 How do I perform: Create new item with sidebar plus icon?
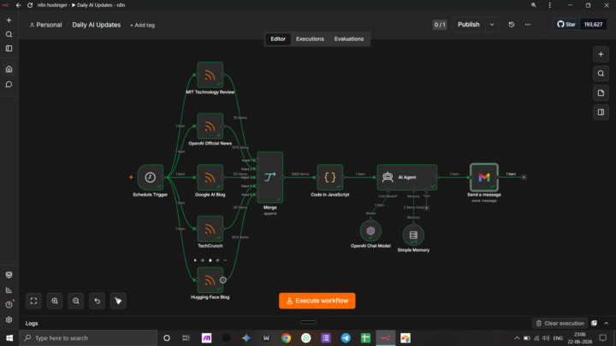point(9,20)
